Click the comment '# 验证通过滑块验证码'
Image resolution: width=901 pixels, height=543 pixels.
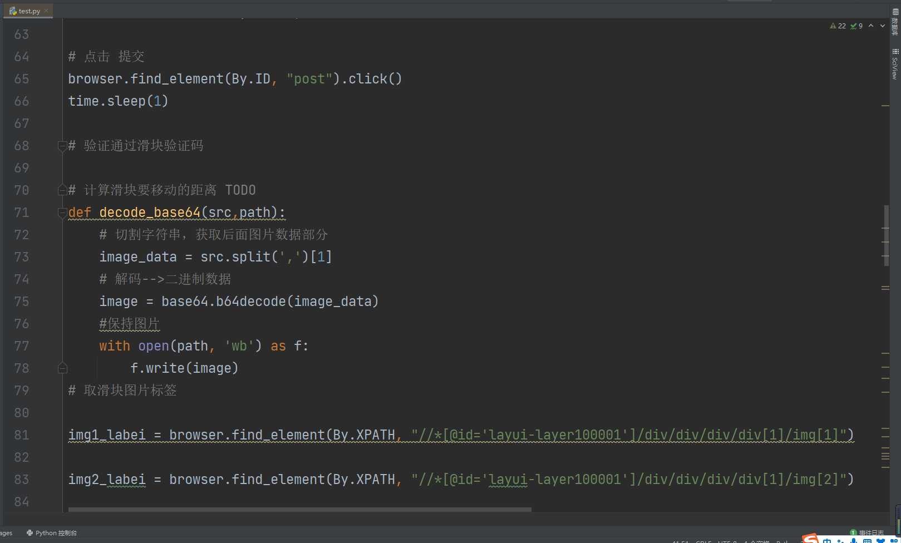pyautogui.click(x=136, y=146)
